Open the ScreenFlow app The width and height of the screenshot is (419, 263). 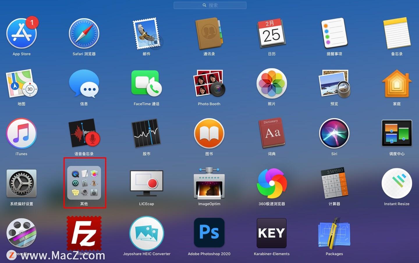point(22,233)
